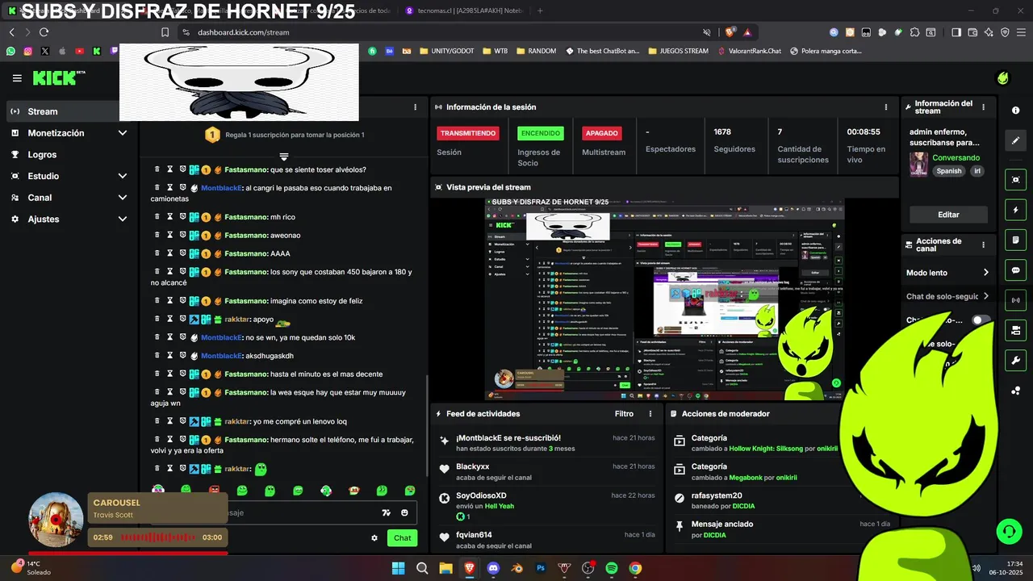Click the ENCENDIDO status badge
Viewport: 1033px width, 581px height.
(541, 133)
